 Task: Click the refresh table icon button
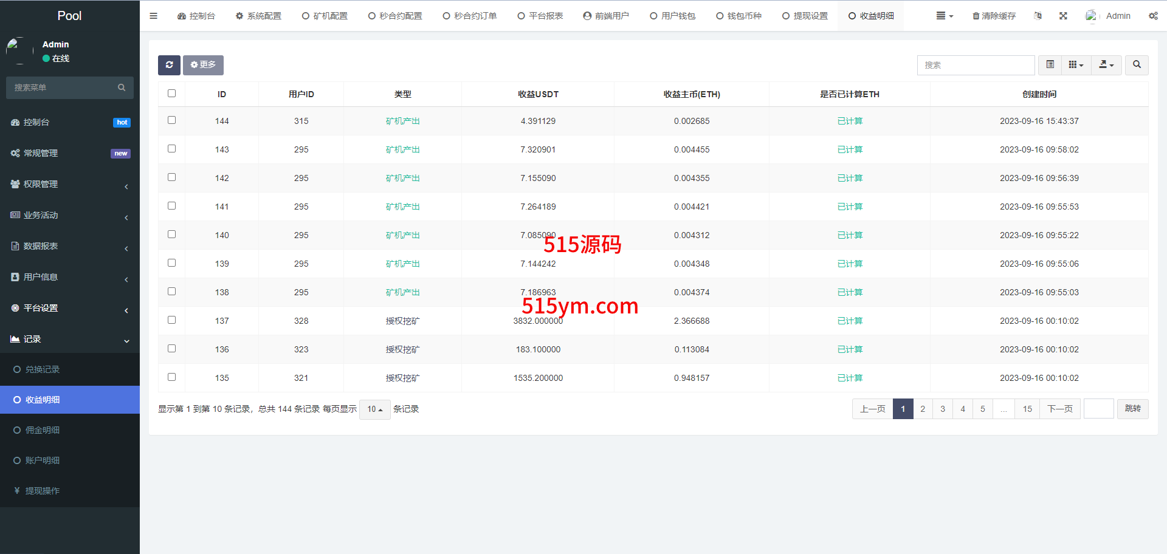[x=169, y=65]
